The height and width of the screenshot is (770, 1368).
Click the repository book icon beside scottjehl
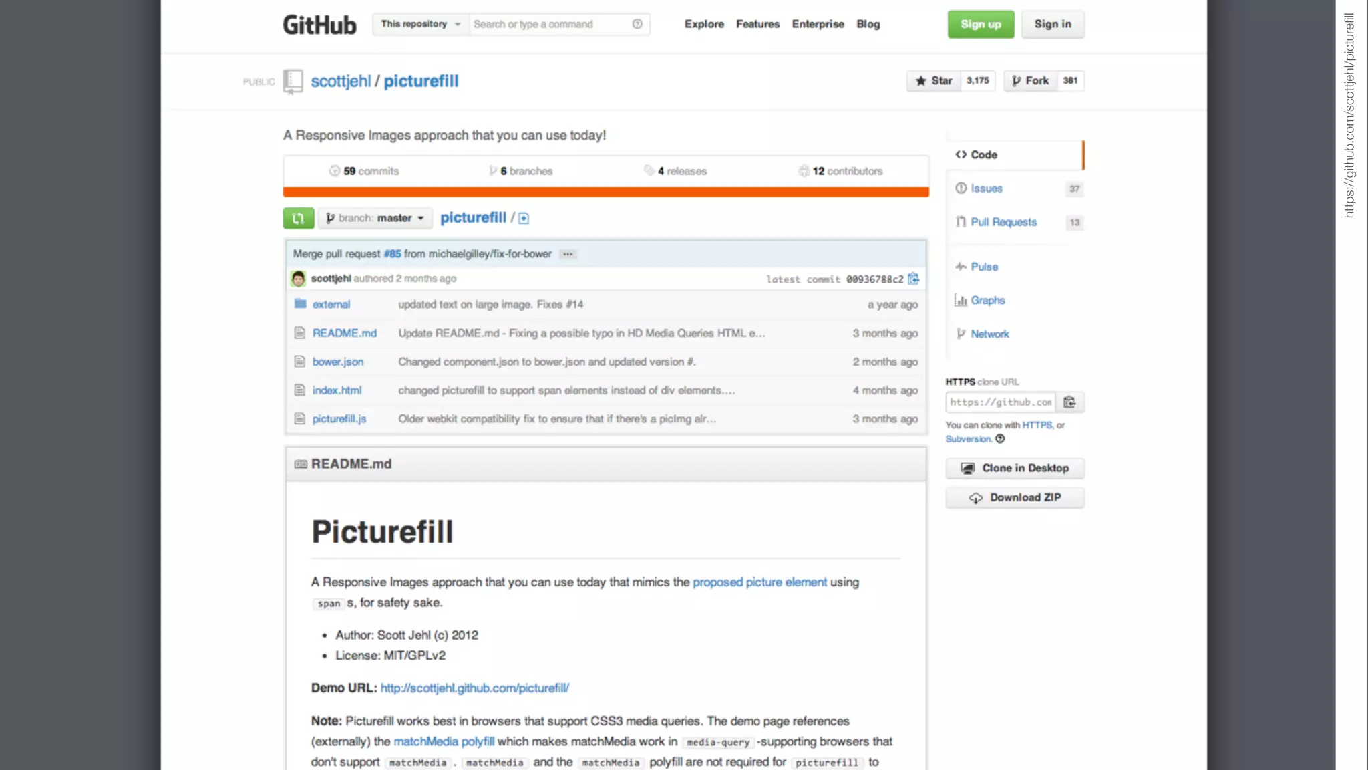[293, 81]
